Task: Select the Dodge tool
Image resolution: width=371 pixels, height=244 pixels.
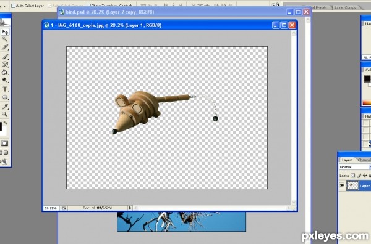Action: click(5, 80)
